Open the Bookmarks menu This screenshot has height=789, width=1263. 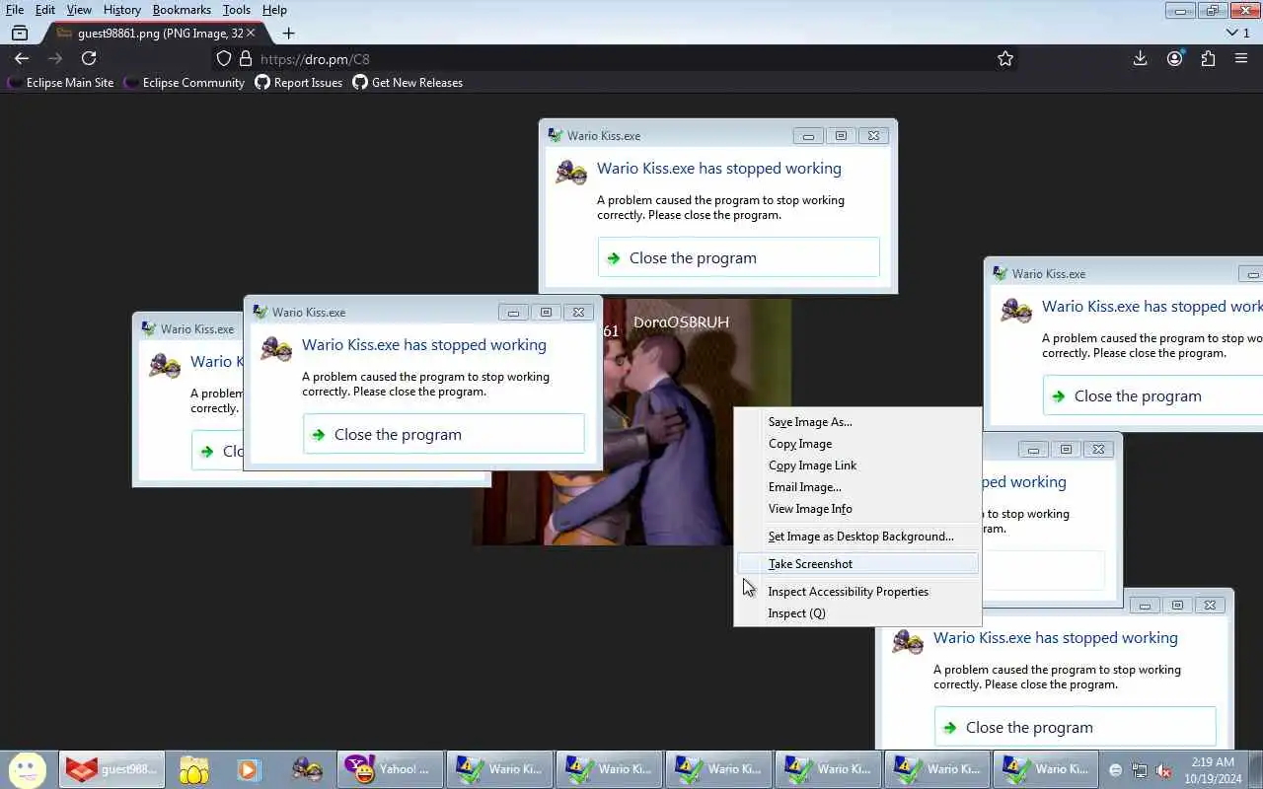click(x=182, y=10)
